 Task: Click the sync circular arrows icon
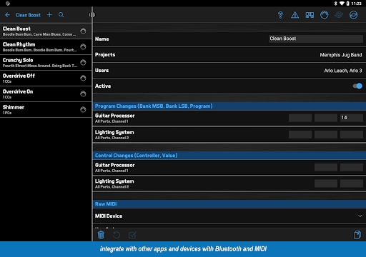pyautogui.click(x=353, y=15)
